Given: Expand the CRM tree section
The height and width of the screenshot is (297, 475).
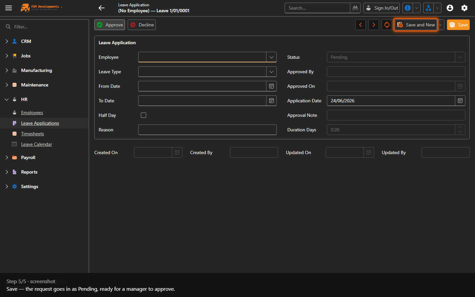Looking at the screenshot, I should (x=7, y=41).
